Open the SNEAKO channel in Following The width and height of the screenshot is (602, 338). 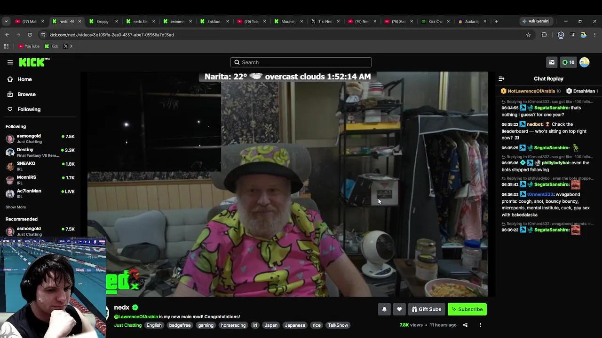pyautogui.click(x=40, y=166)
